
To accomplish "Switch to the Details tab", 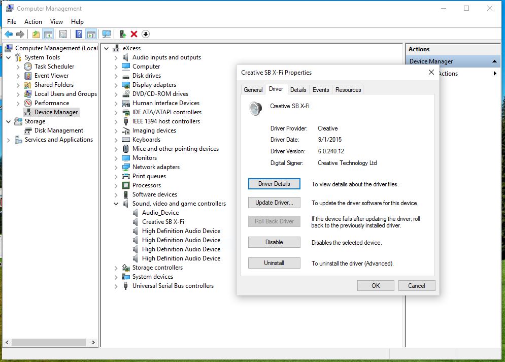I will (x=298, y=90).
